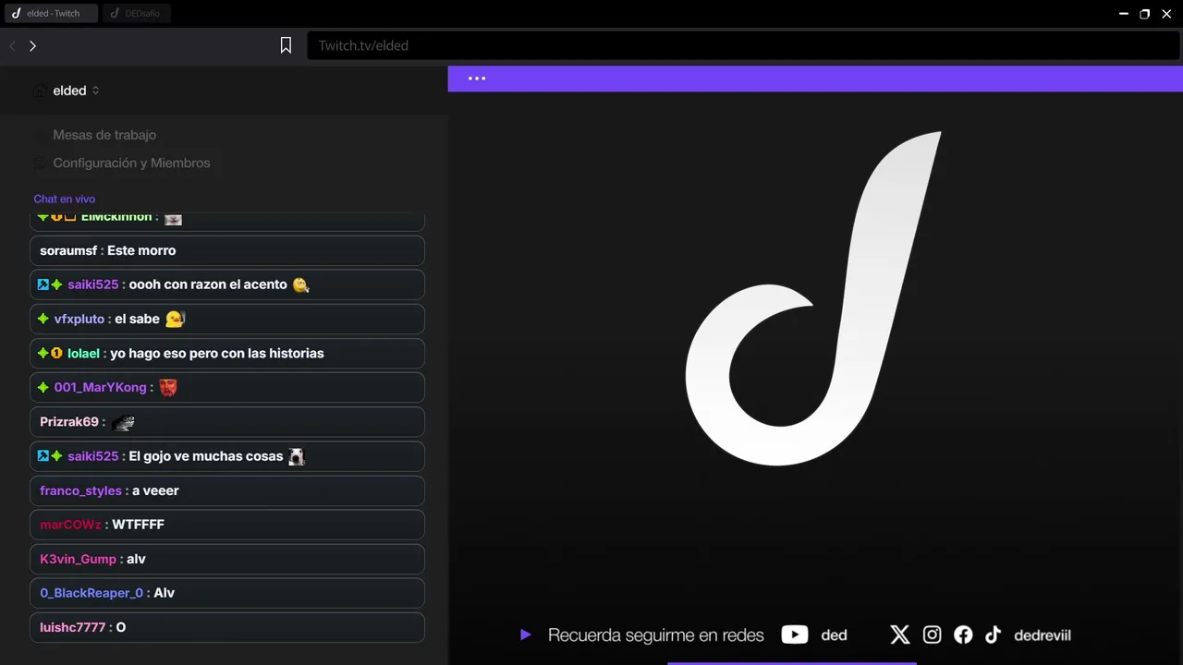Click emote after 'El gojo ve muchas cosas'
Image resolution: width=1183 pixels, height=665 pixels.
tap(297, 457)
